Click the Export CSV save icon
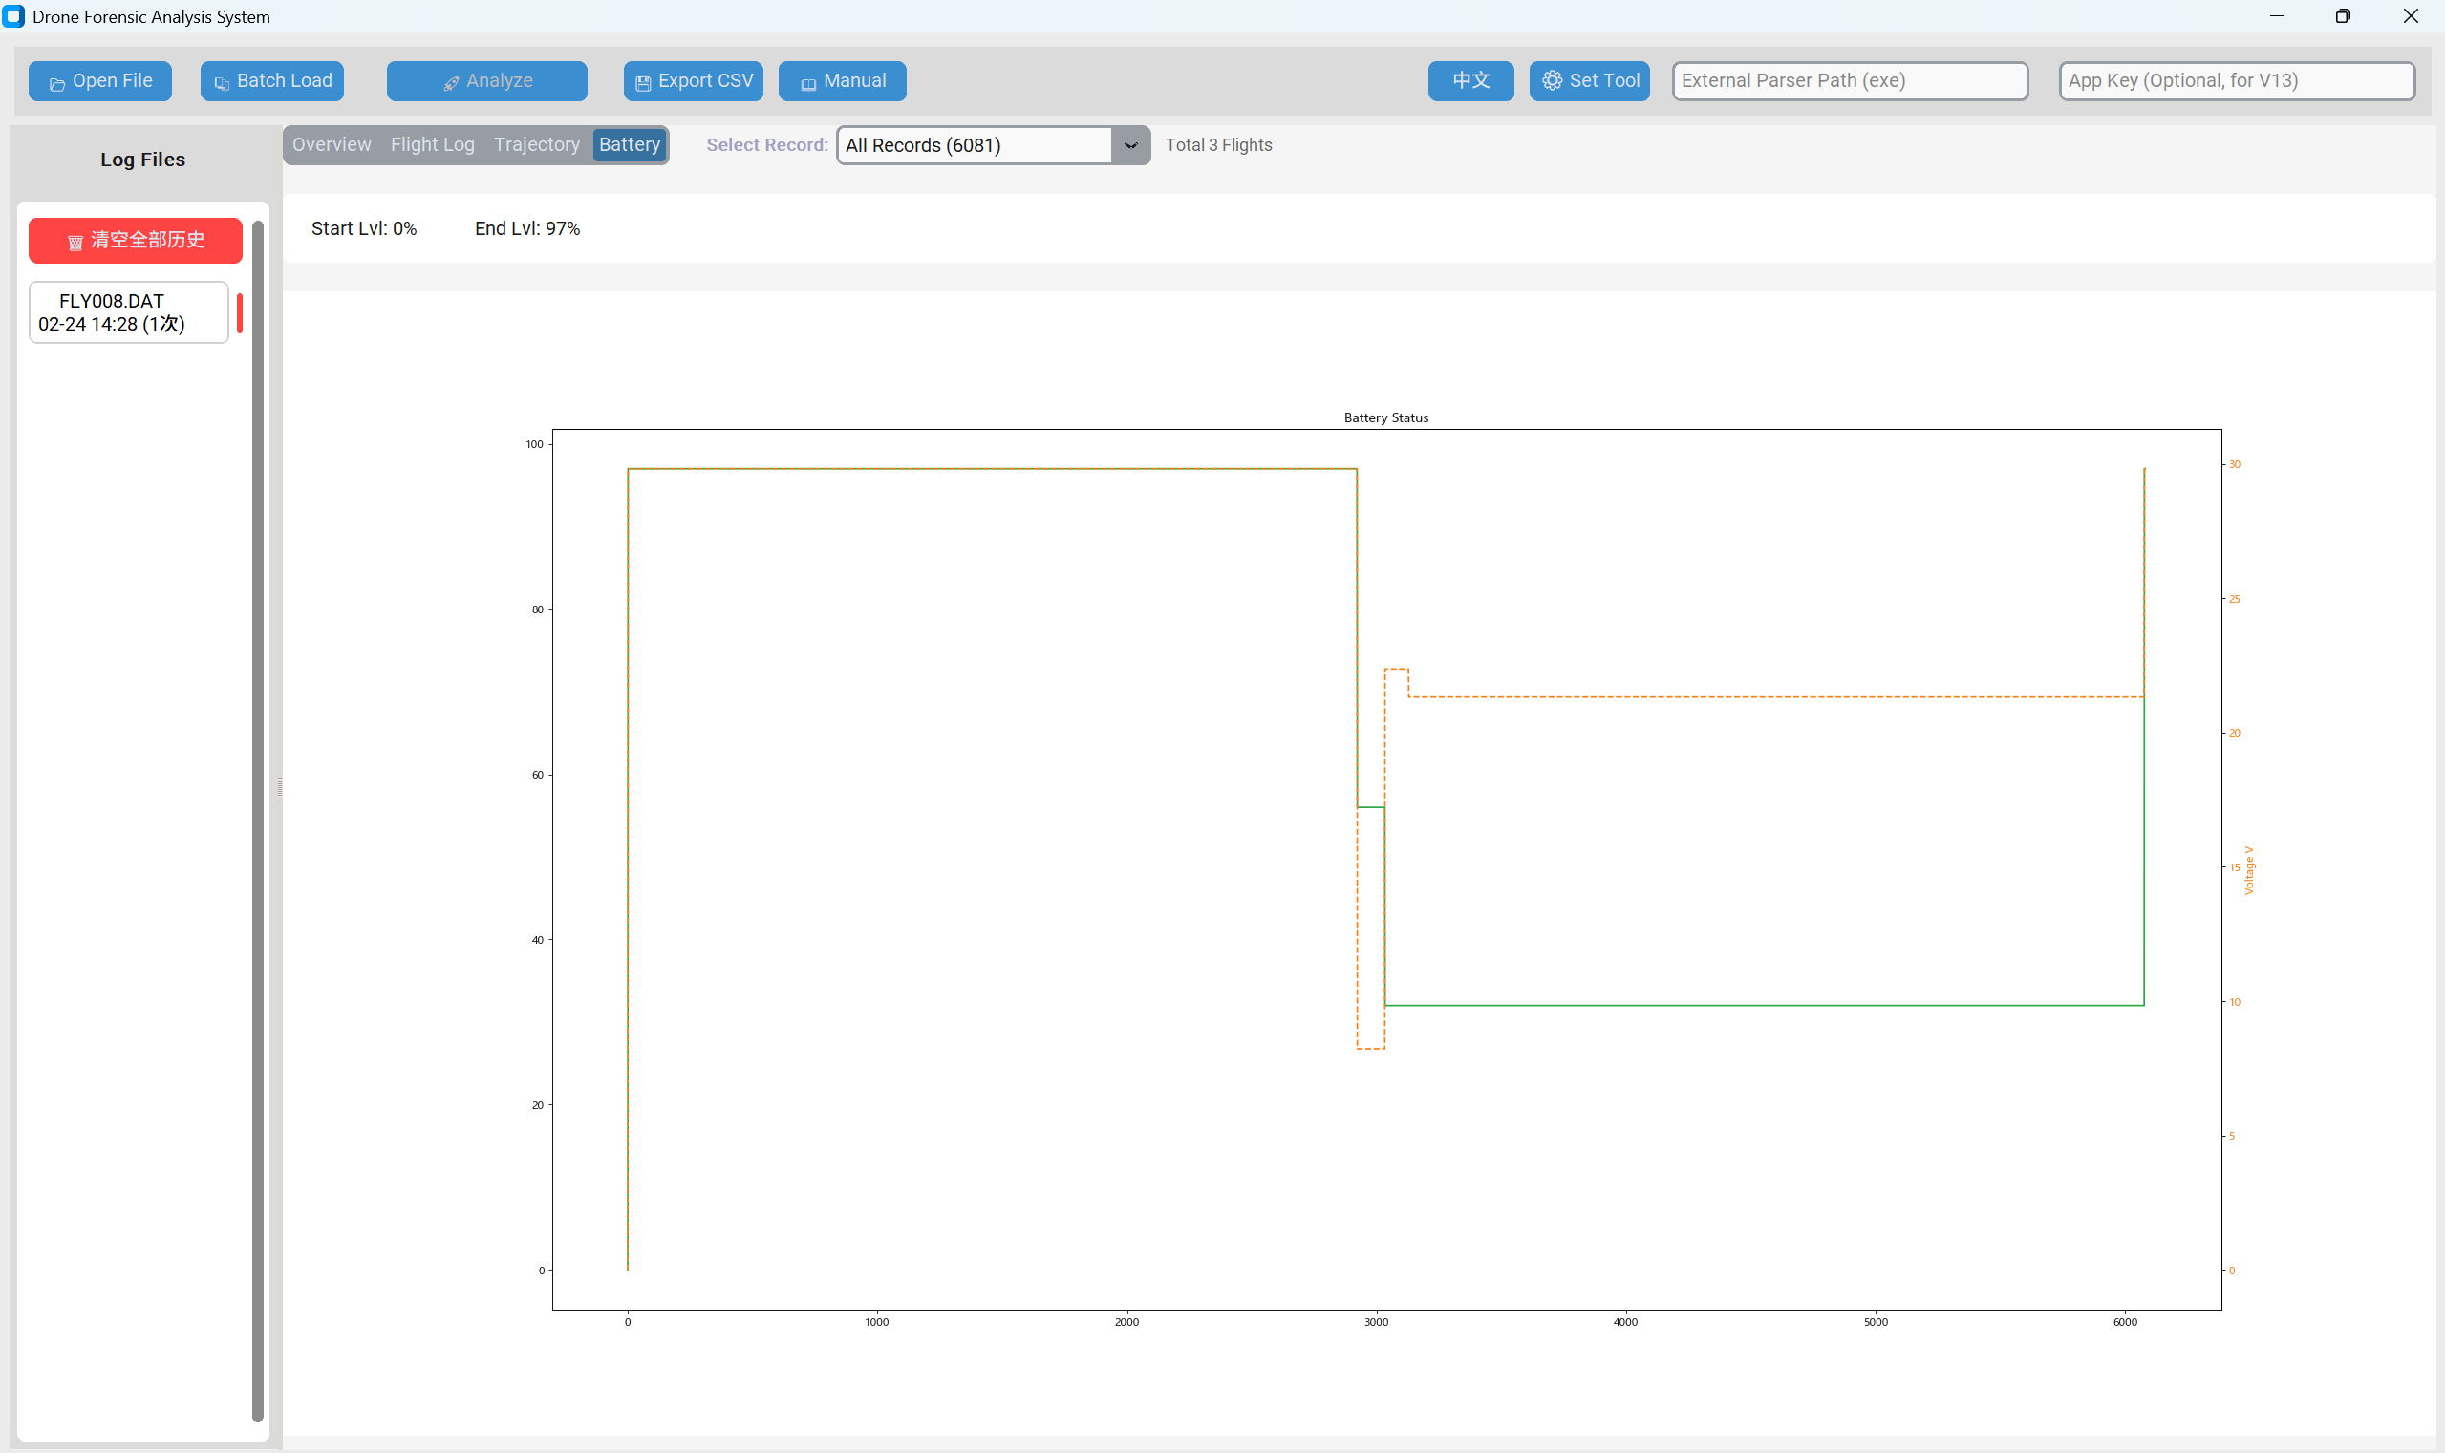Screen dimensions: 2445x1453 (642, 83)
